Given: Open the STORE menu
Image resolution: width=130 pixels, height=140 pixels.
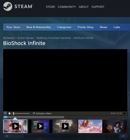Looking at the screenshot, I should 50,7.
